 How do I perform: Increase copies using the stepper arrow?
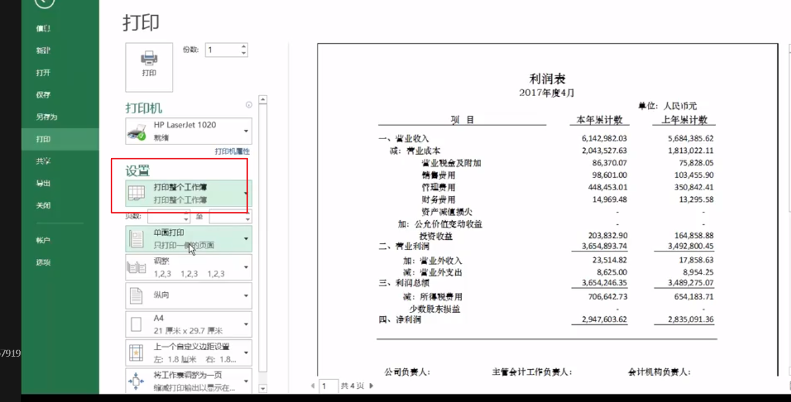point(245,47)
